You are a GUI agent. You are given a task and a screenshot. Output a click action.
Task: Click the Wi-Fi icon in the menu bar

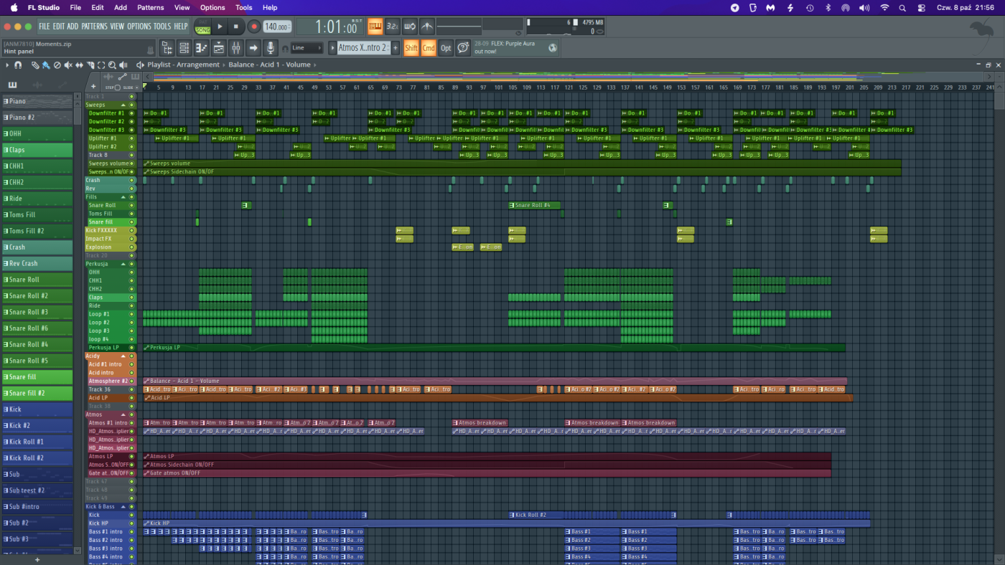pos(884,8)
